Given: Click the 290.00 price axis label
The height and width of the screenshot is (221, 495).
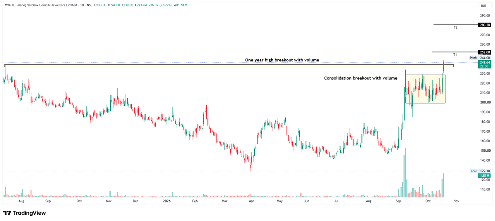Looking at the screenshot, I should (x=485, y=15).
